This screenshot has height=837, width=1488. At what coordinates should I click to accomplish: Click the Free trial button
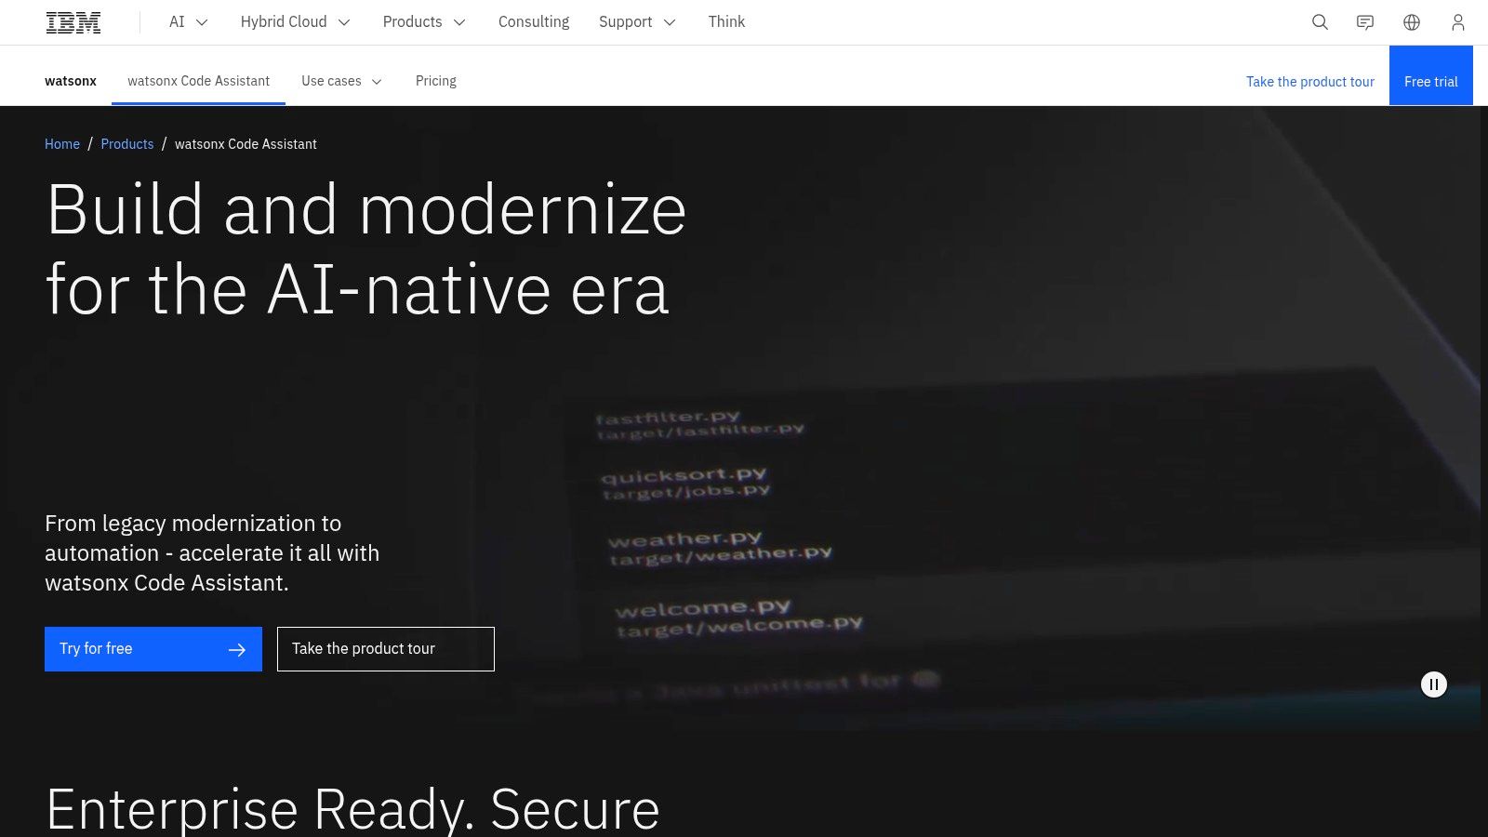(x=1431, y=75)
